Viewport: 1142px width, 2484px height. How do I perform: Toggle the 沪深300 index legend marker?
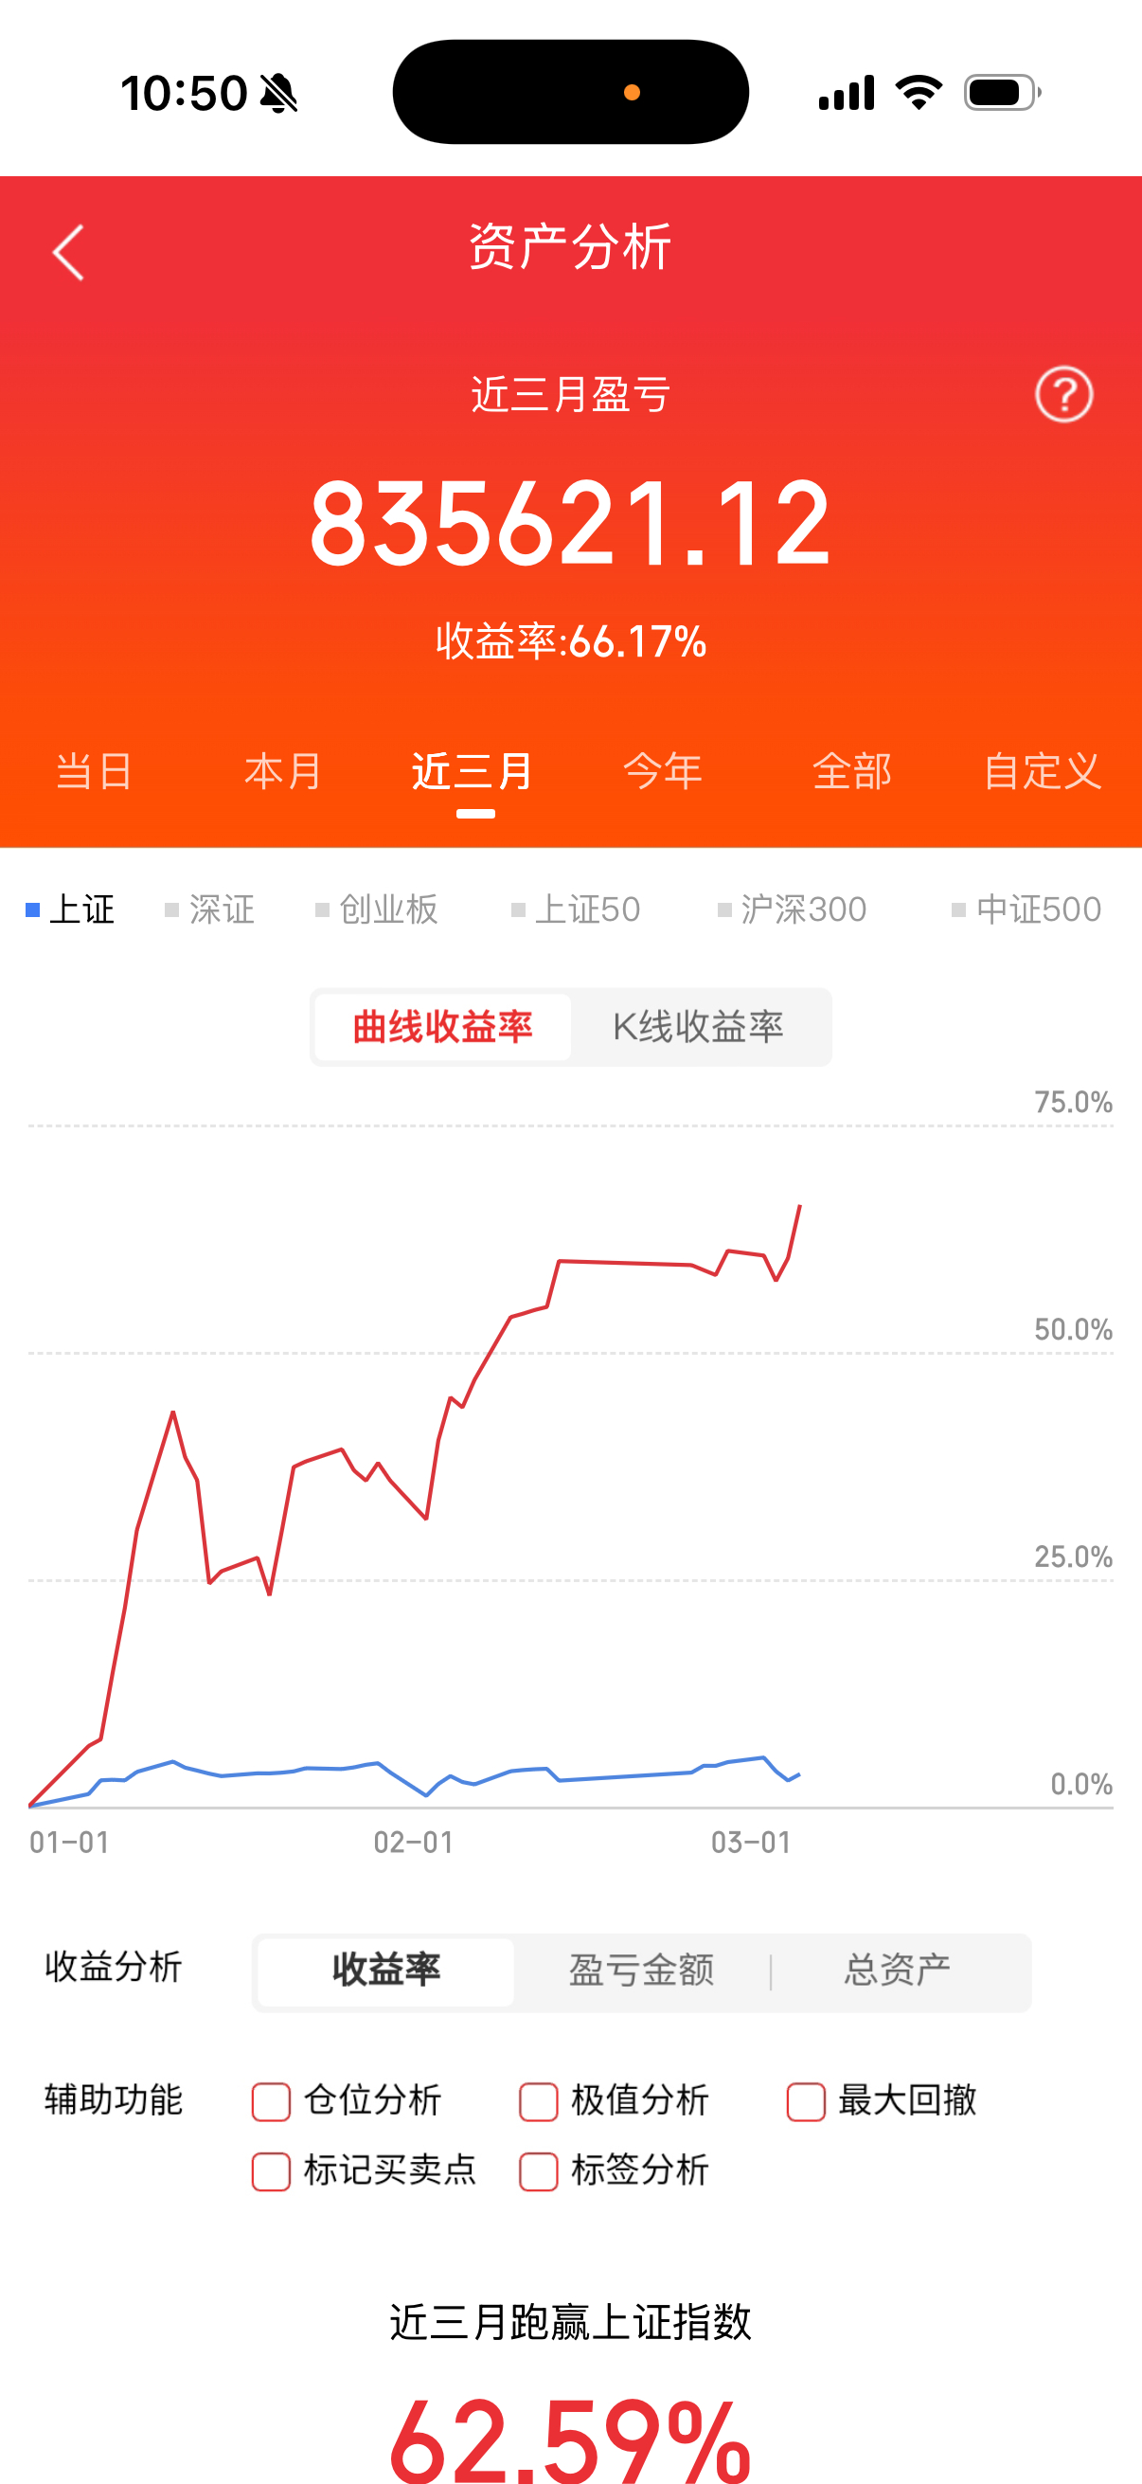pyautogui.click(x=791, y=908)
